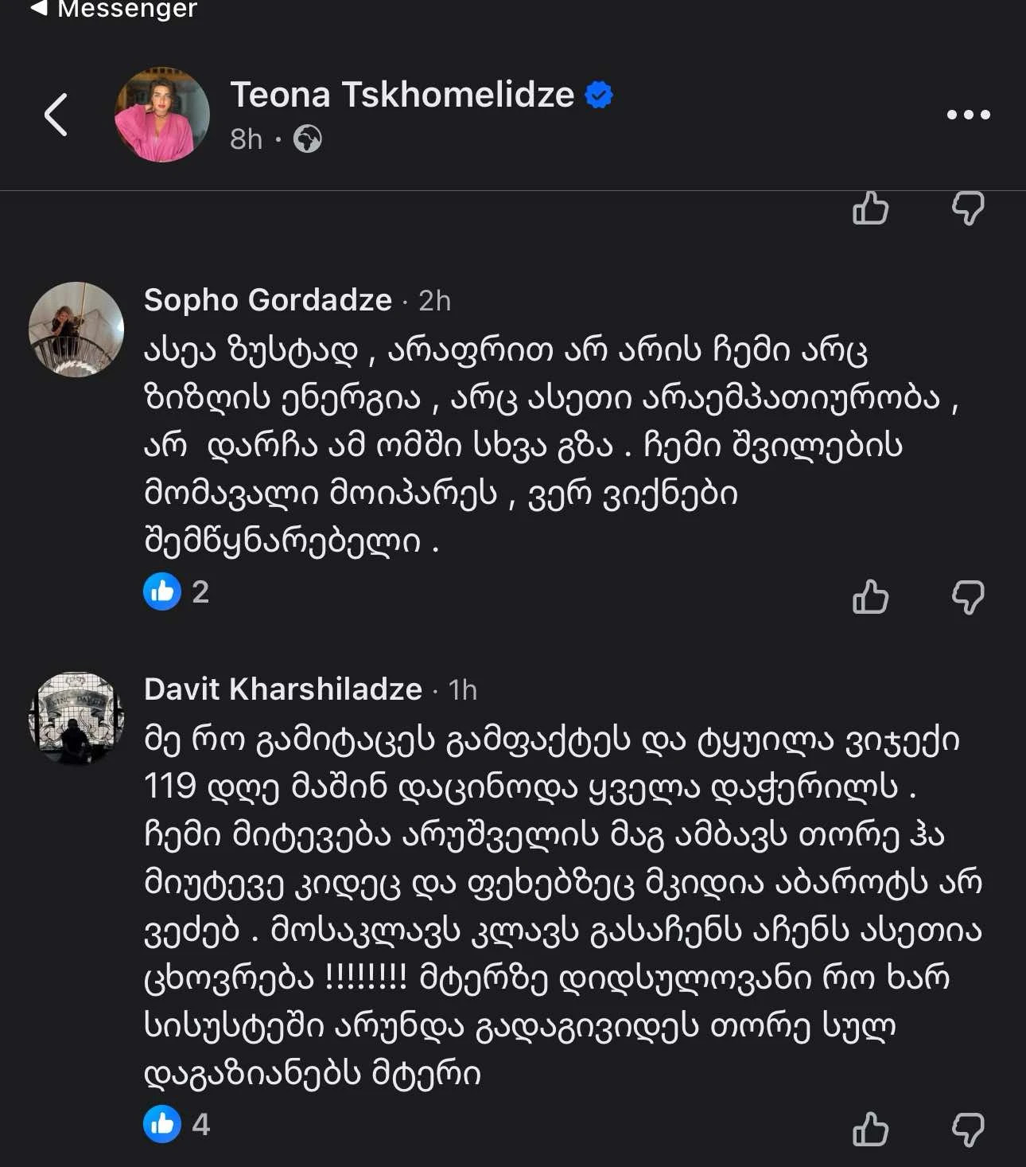The width and height of the screenshot is (1026, 1167).
Task: Tap Teona Tskhomelidze's profile picture
Action: pos(162,115)
